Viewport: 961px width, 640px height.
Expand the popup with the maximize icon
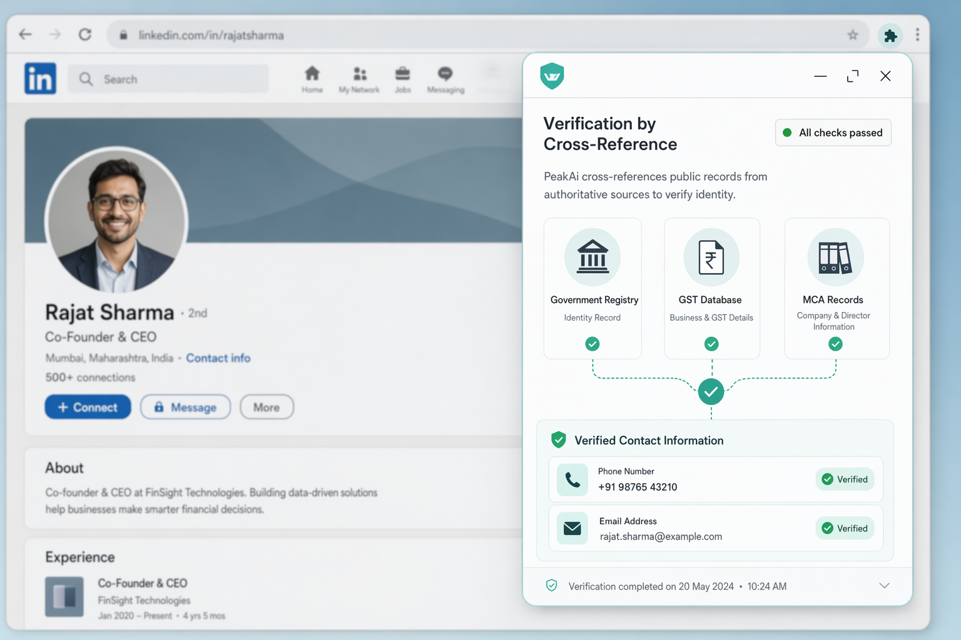pos(853,76)
